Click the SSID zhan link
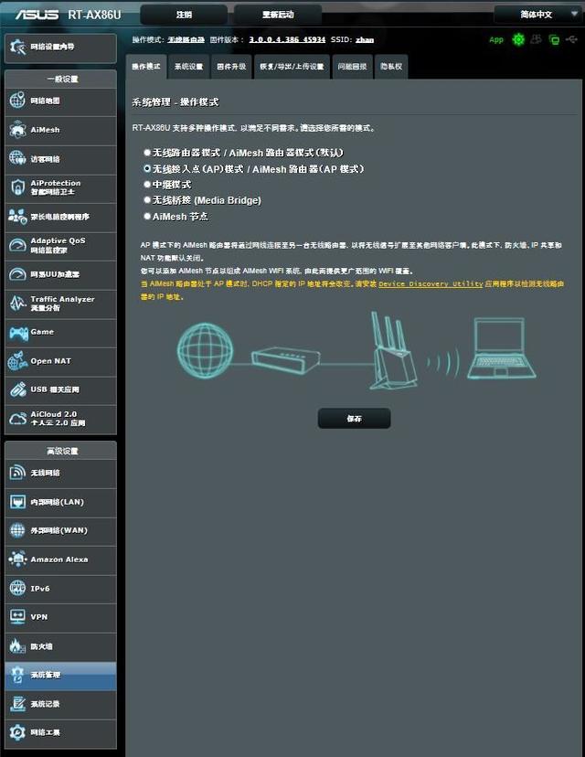 (365, 39)
